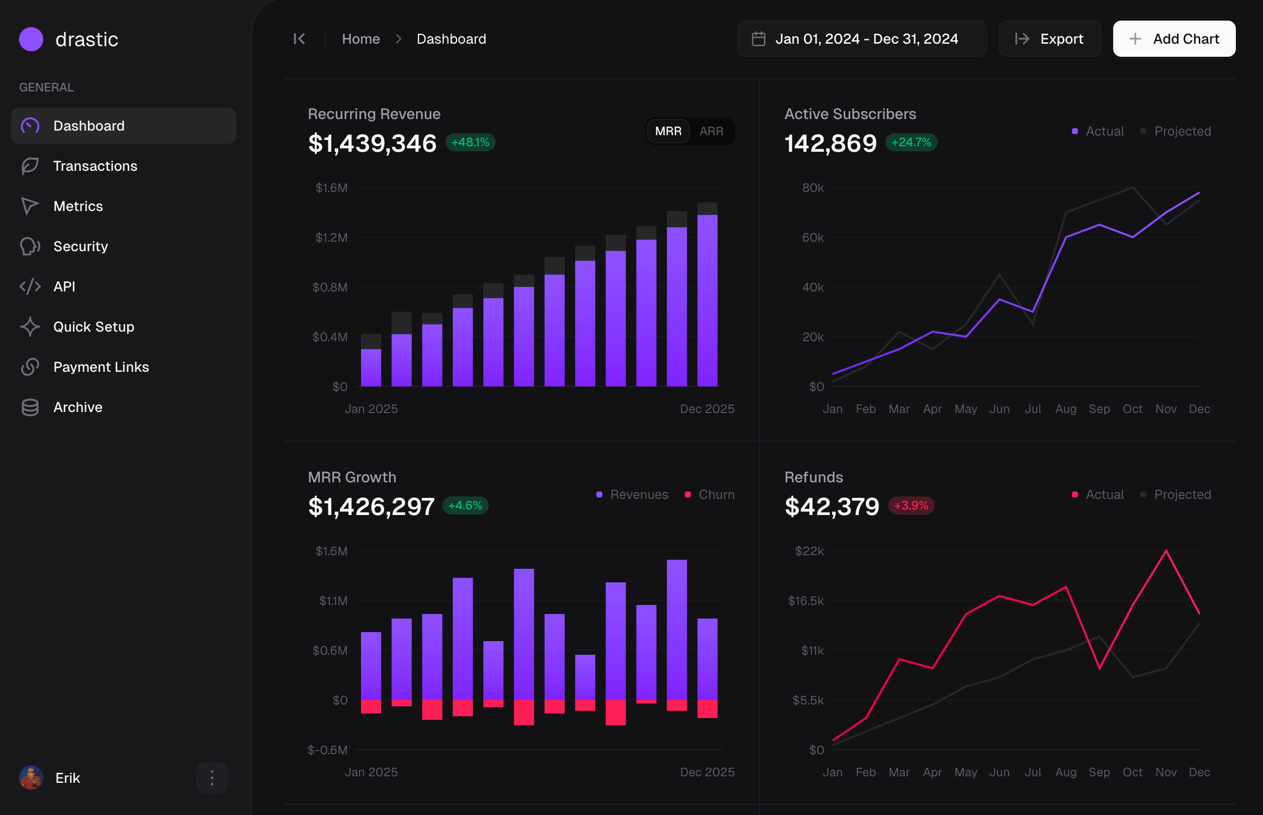Collapse the sidebar using the arrow icon

point(299,39)
